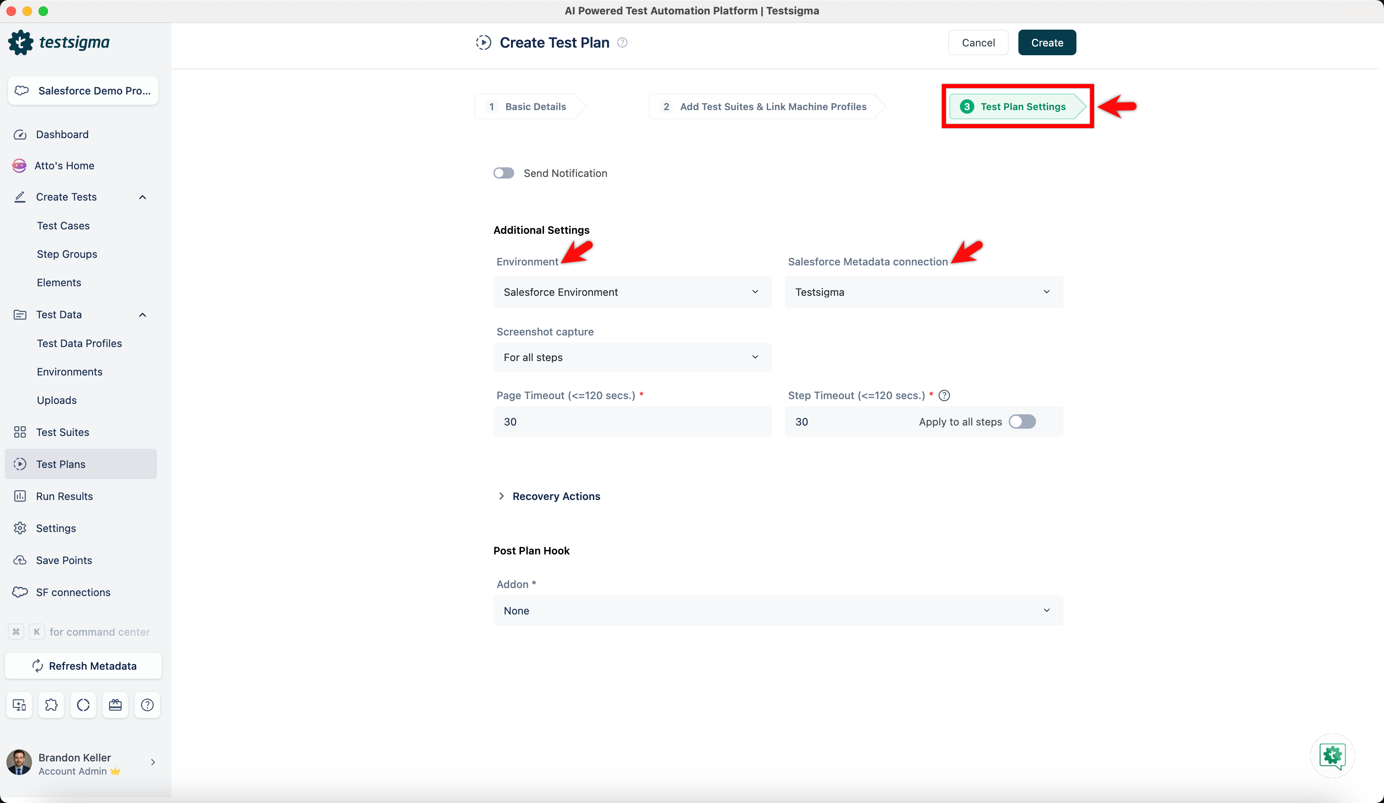Toggle Apply to all steps switch

[x=1022, y=422]
